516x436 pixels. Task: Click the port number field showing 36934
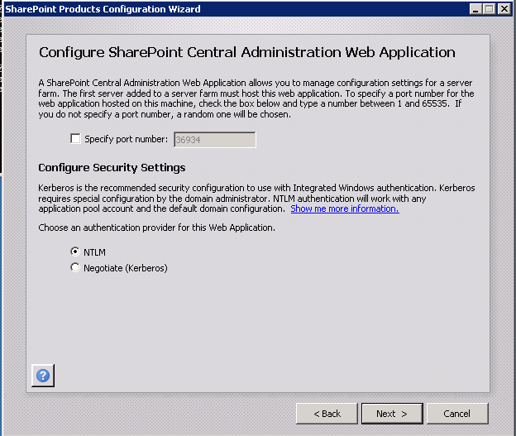(x=213, y=140)
